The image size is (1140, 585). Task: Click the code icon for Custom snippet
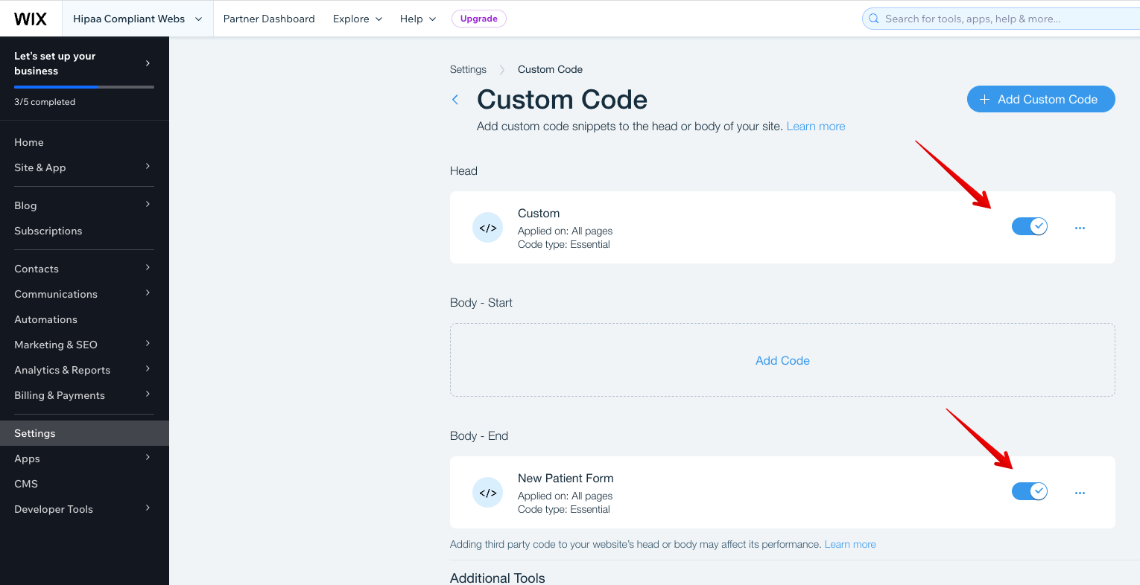point(488,228)
